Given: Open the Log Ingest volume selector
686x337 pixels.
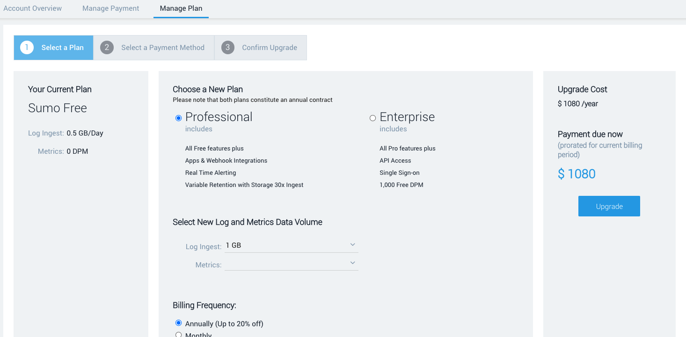Looking at the screenshot, I should 290,245.
